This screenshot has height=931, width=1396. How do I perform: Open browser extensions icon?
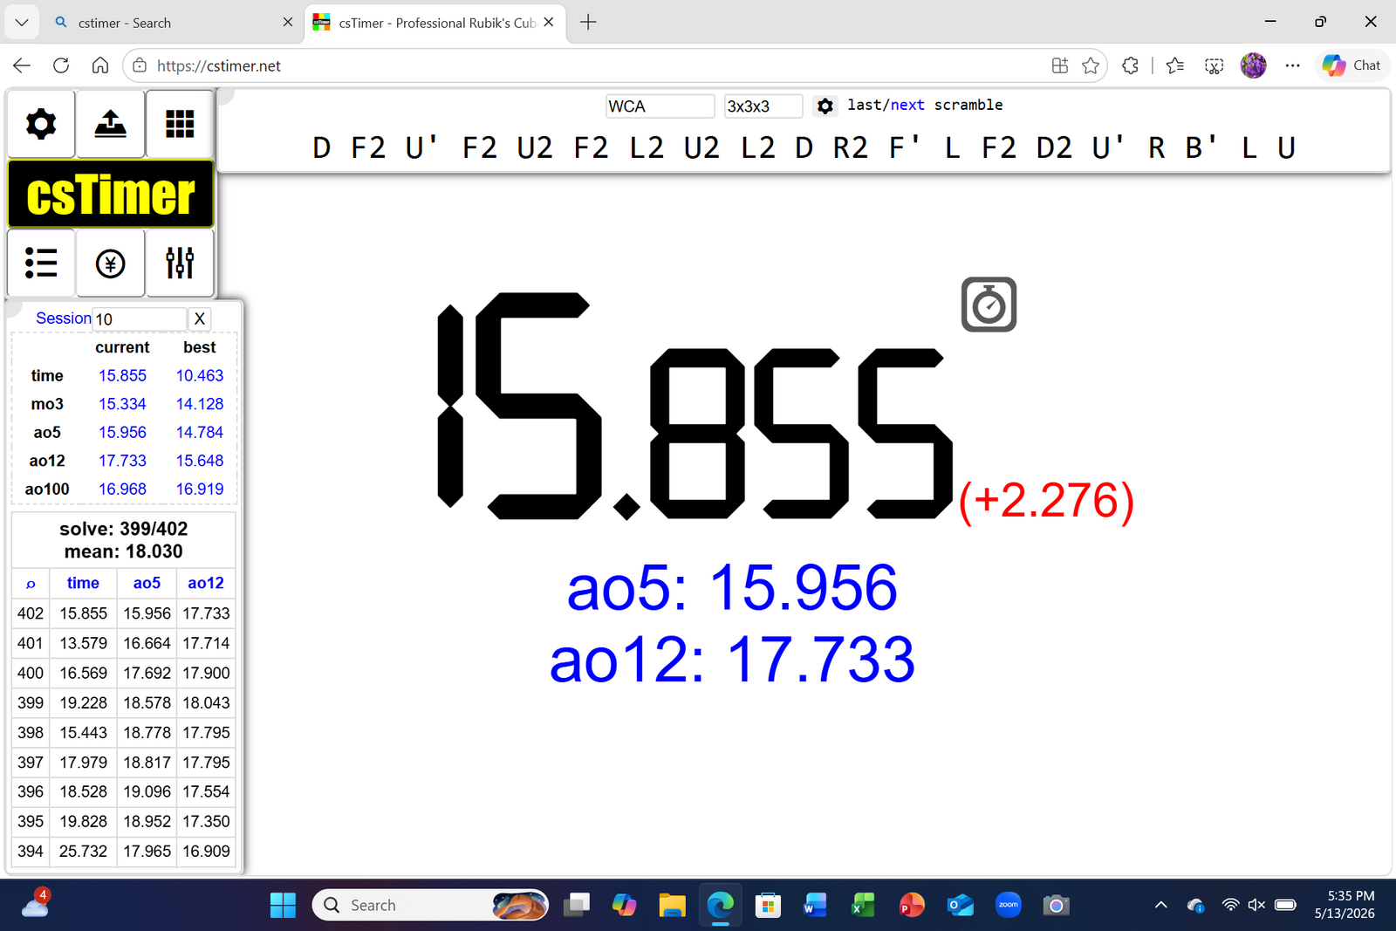tap(1131, 65)
